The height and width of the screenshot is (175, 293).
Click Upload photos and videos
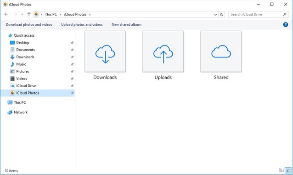pyautogui.click(x=82, y=24)
